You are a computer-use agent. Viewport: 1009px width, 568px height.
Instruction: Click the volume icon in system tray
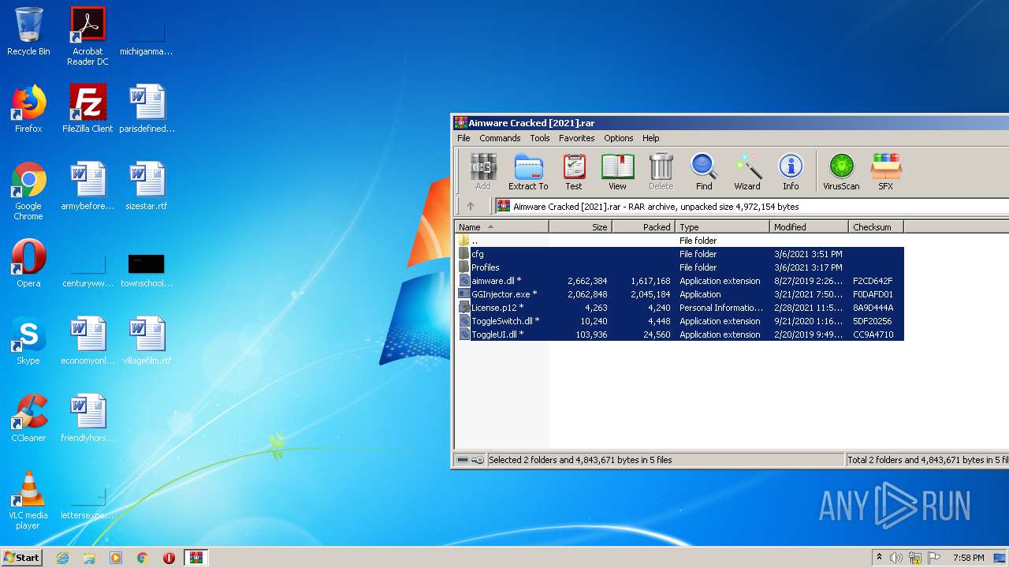point(896,558)
